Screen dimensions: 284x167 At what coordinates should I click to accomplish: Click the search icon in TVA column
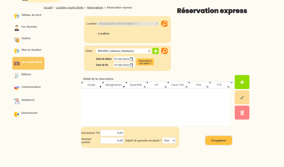[x=207, y=87]
